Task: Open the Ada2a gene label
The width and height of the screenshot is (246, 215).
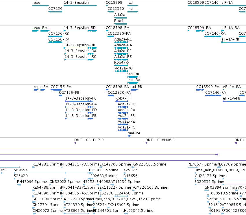Action: 120,15
